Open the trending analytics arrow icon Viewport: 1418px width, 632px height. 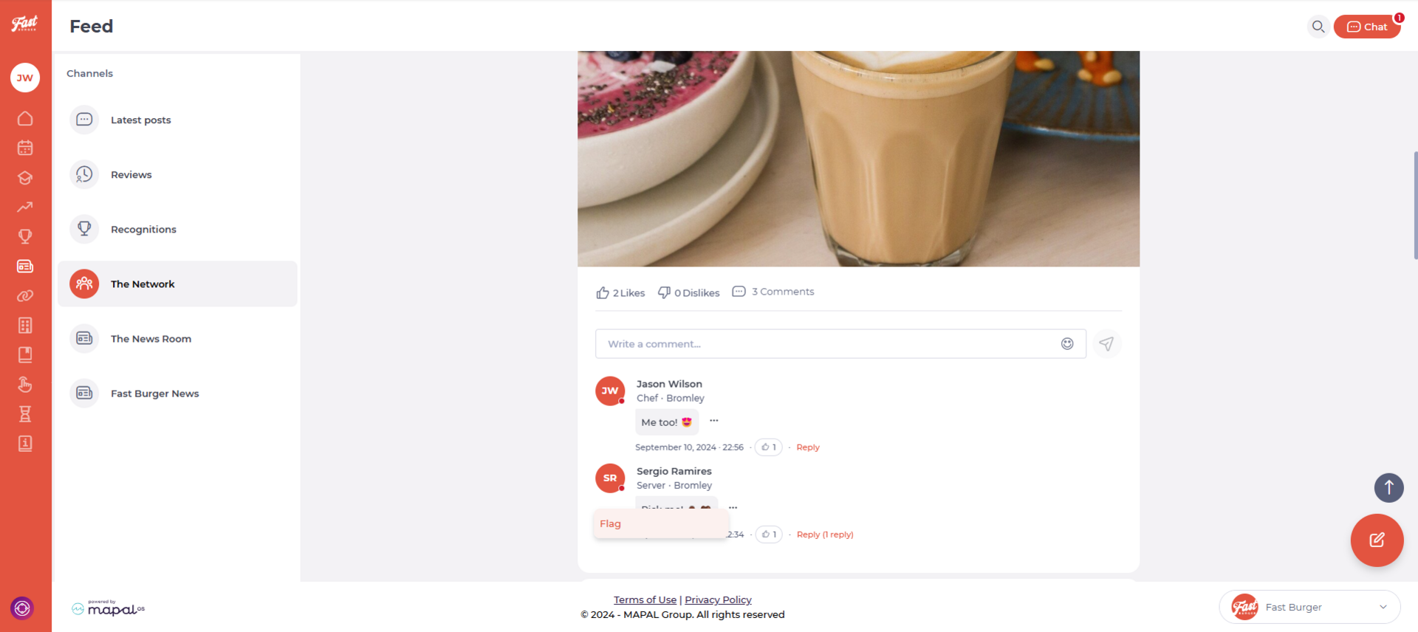click(x=25, y=207)
